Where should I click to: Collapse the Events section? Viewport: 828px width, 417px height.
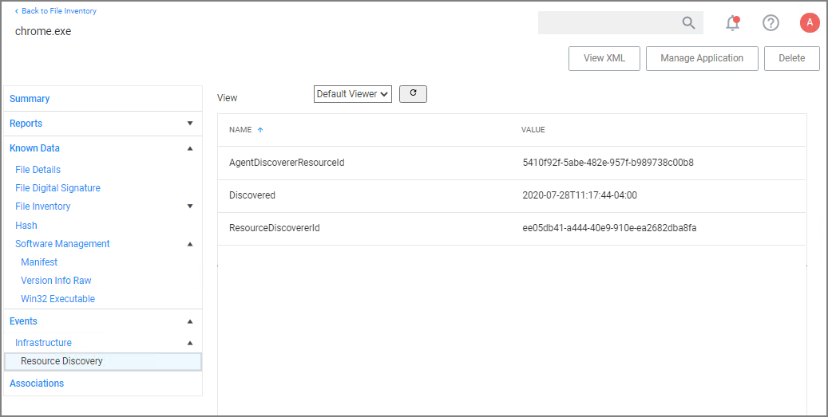[190, 321]
